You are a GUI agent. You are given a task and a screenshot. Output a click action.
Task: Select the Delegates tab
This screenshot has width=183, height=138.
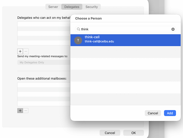[72, 7]
